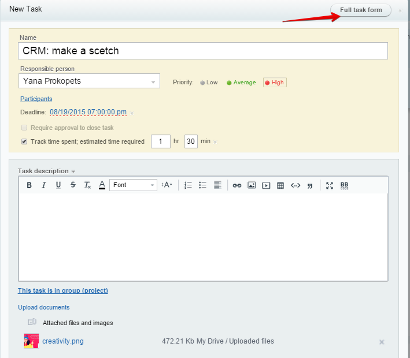Viewport: 410px width, 358px height.
Task: Remove text formatting
Action: tap(87, 185)
